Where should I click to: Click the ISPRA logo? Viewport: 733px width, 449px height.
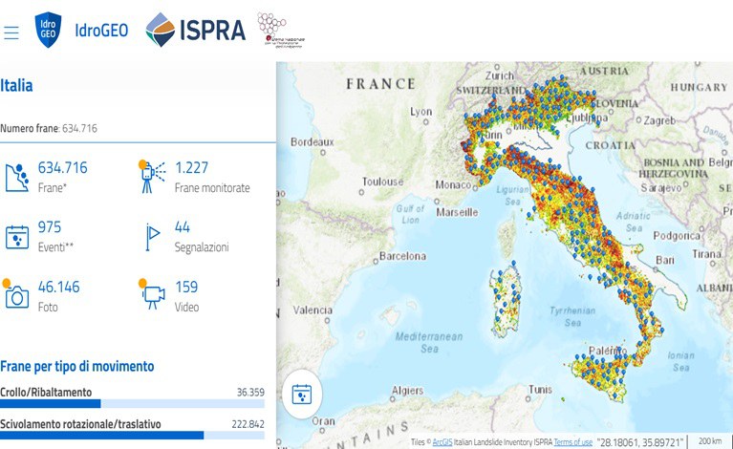[196, 30]
